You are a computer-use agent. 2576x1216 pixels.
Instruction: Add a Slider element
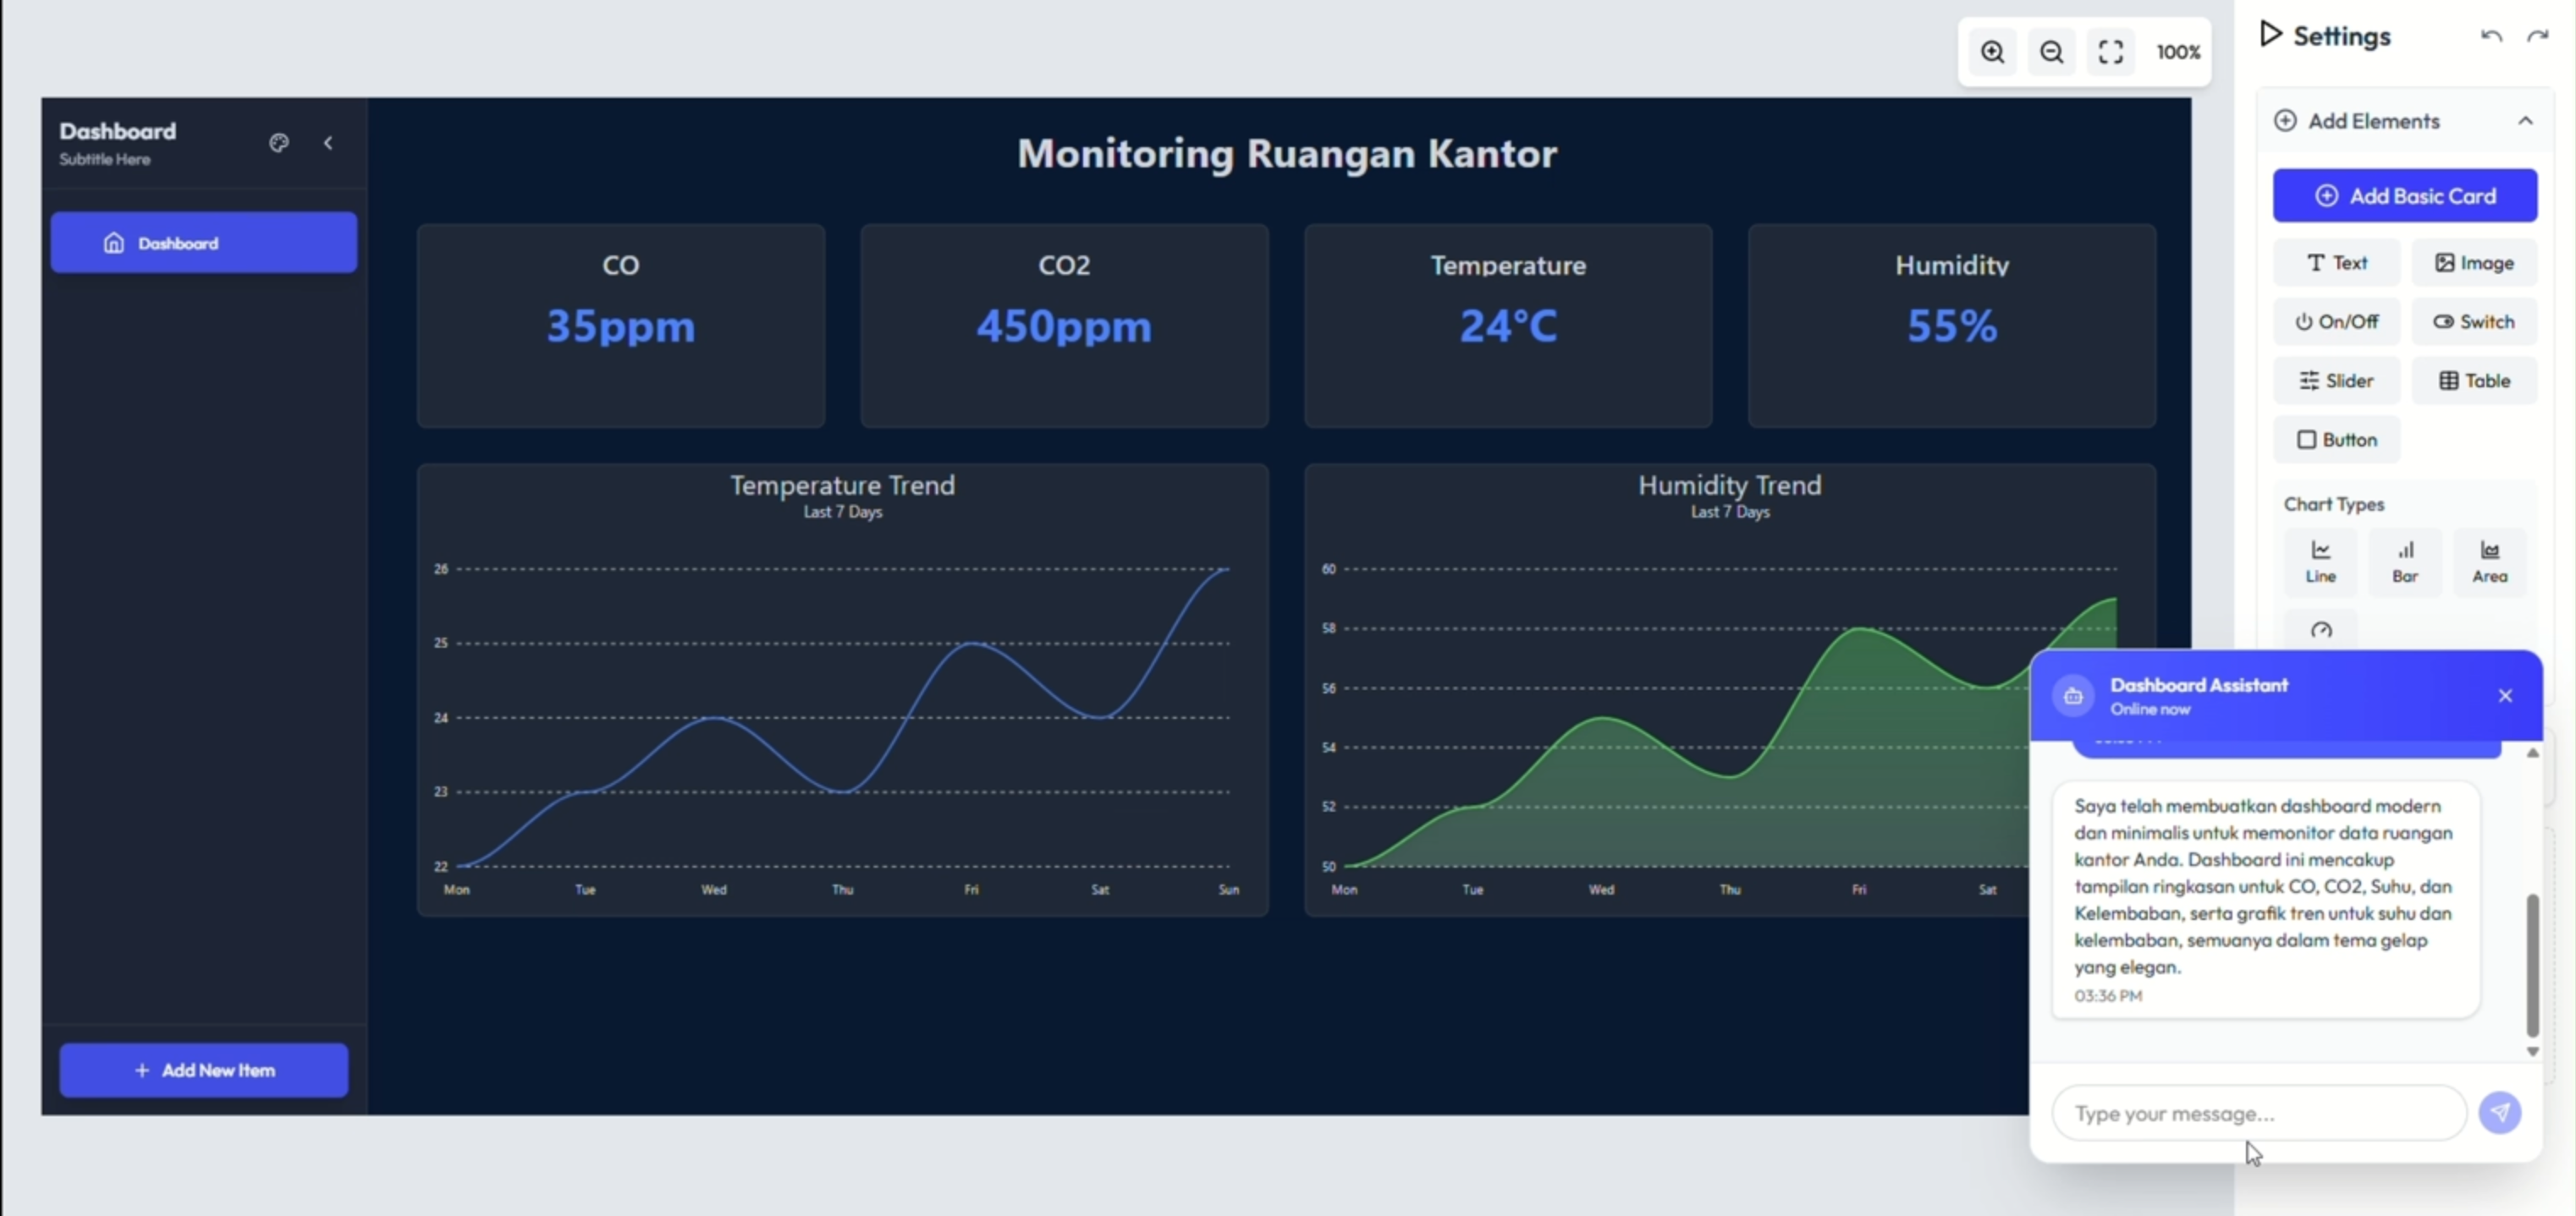pos(2336,381)
